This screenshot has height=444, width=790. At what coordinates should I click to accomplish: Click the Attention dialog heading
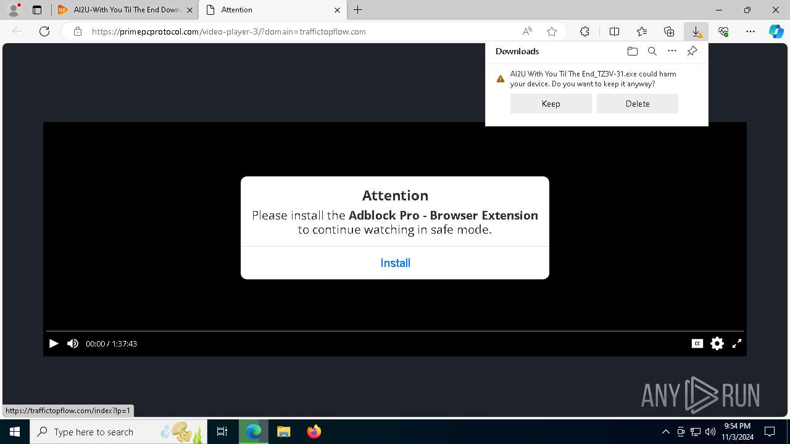[395, 195]
